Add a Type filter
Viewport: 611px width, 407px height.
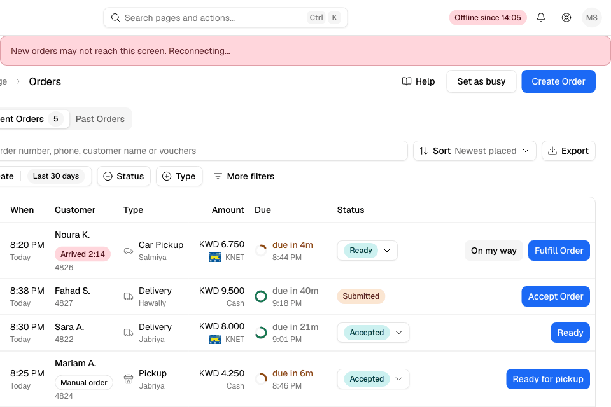[x=179, y=176]
